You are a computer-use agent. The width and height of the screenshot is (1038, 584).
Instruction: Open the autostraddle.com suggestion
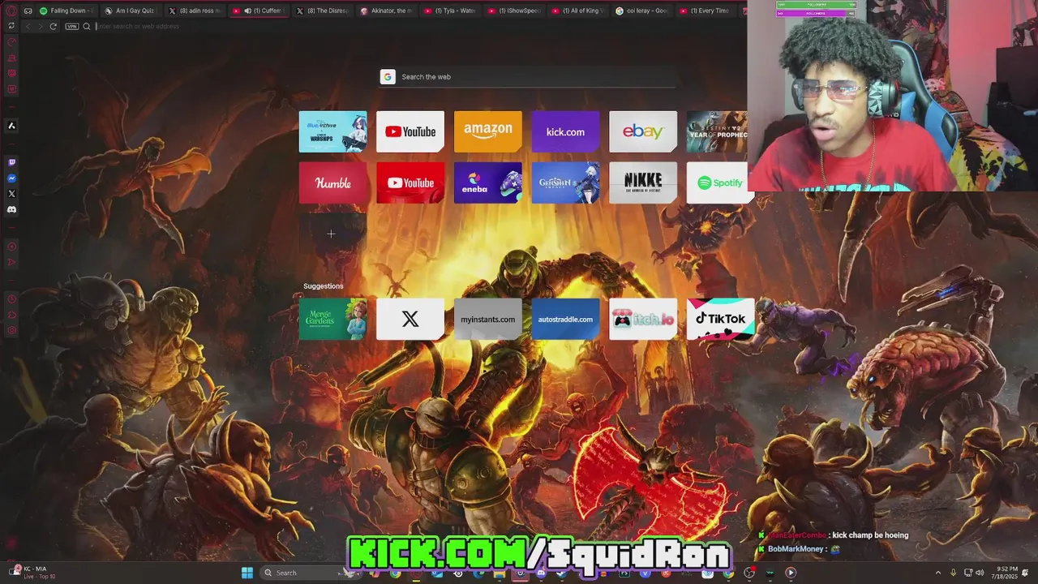pos(565,319)
